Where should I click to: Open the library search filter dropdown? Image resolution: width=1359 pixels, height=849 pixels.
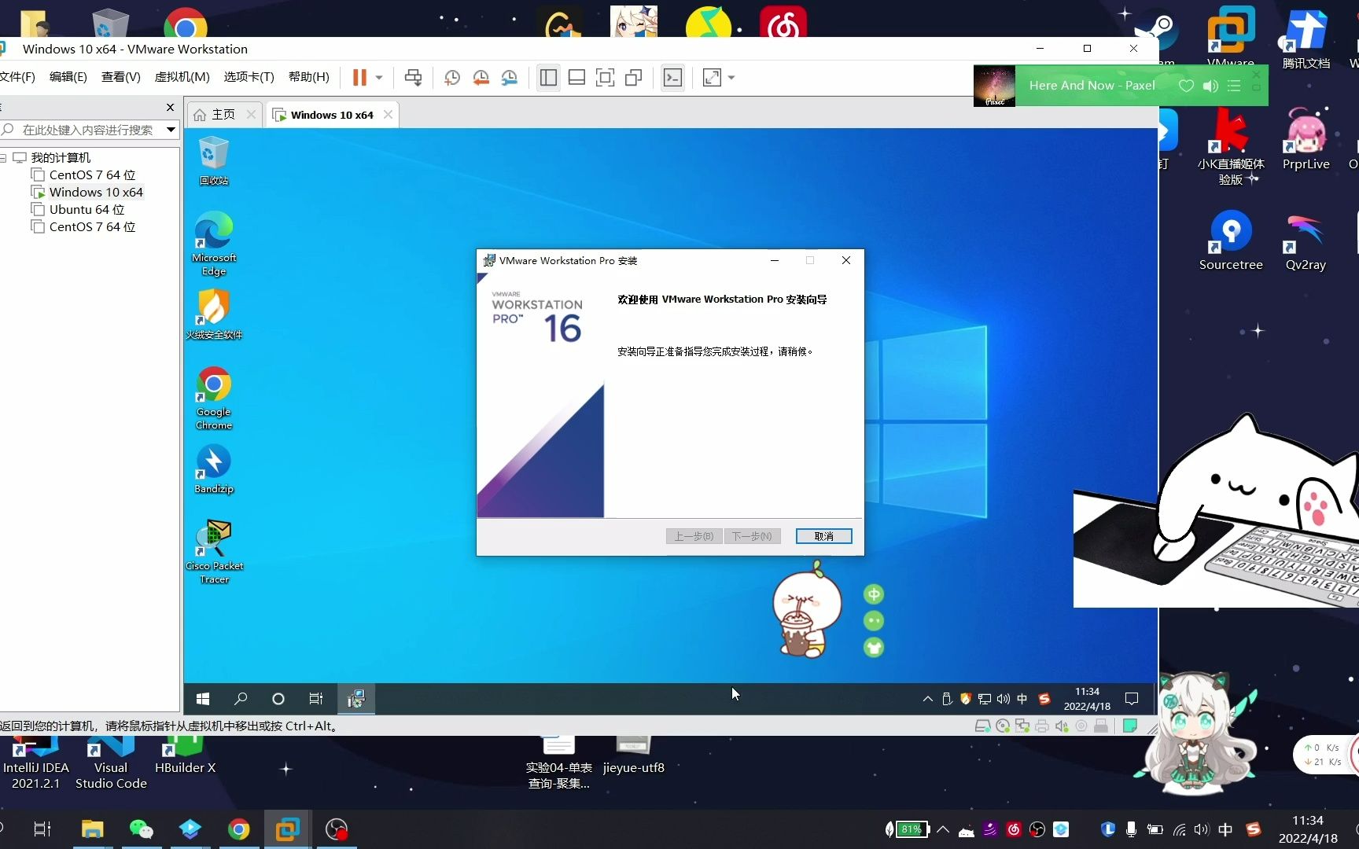(x=171, y=130)
